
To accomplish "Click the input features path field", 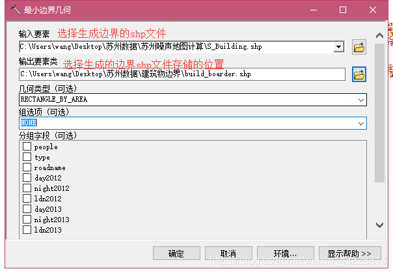I will [176, 47].
